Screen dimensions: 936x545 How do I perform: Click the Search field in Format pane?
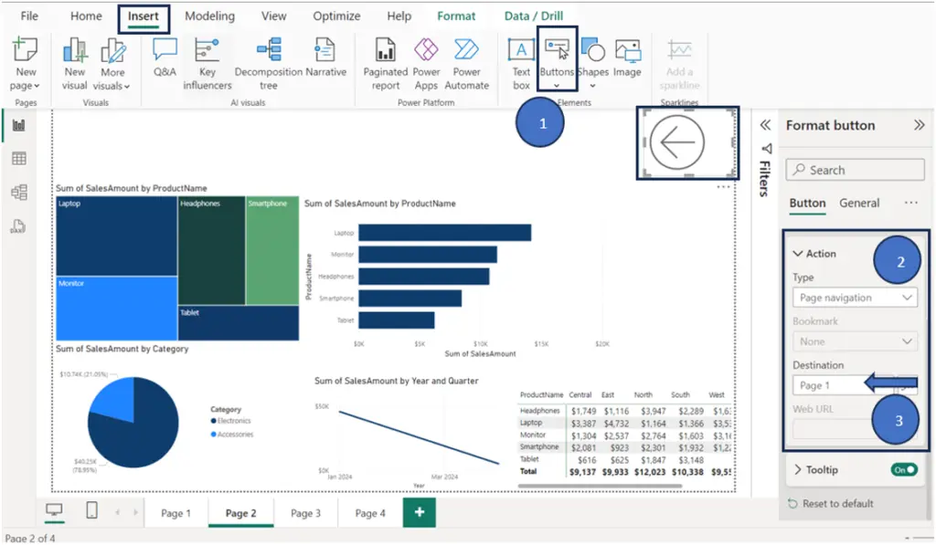855,170
